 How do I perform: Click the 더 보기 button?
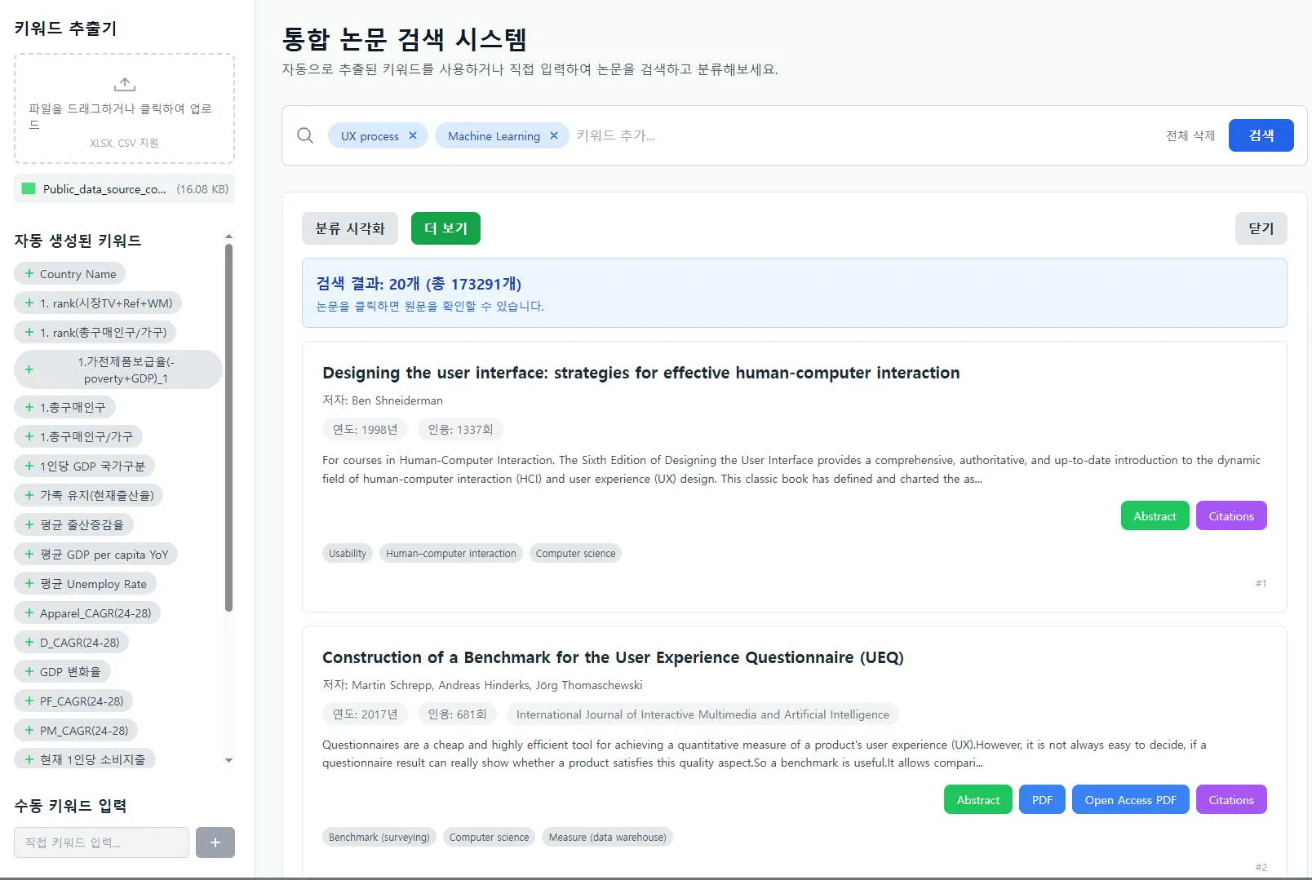click(x=445, y=228)
